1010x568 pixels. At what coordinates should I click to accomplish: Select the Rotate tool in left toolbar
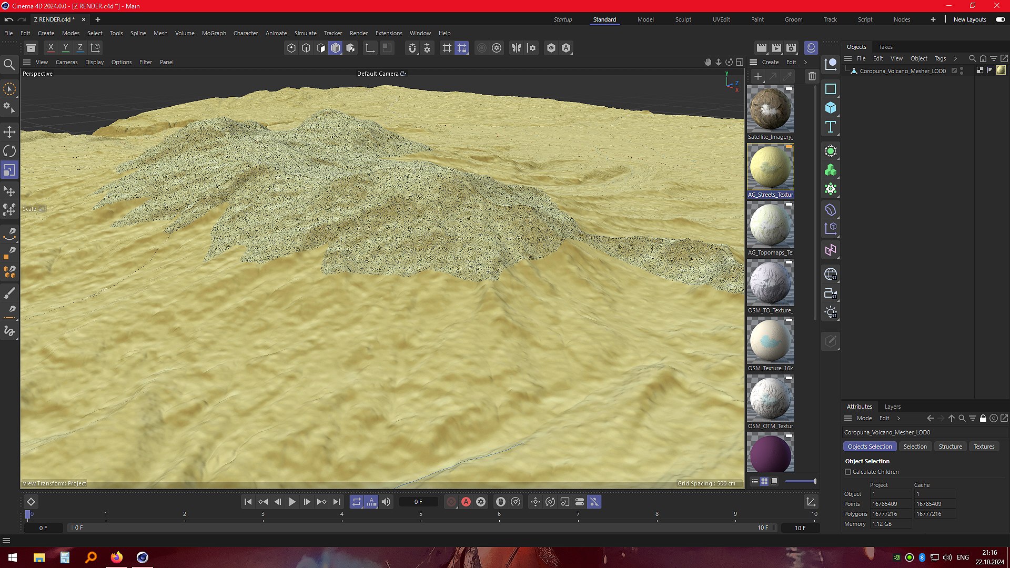9,151
